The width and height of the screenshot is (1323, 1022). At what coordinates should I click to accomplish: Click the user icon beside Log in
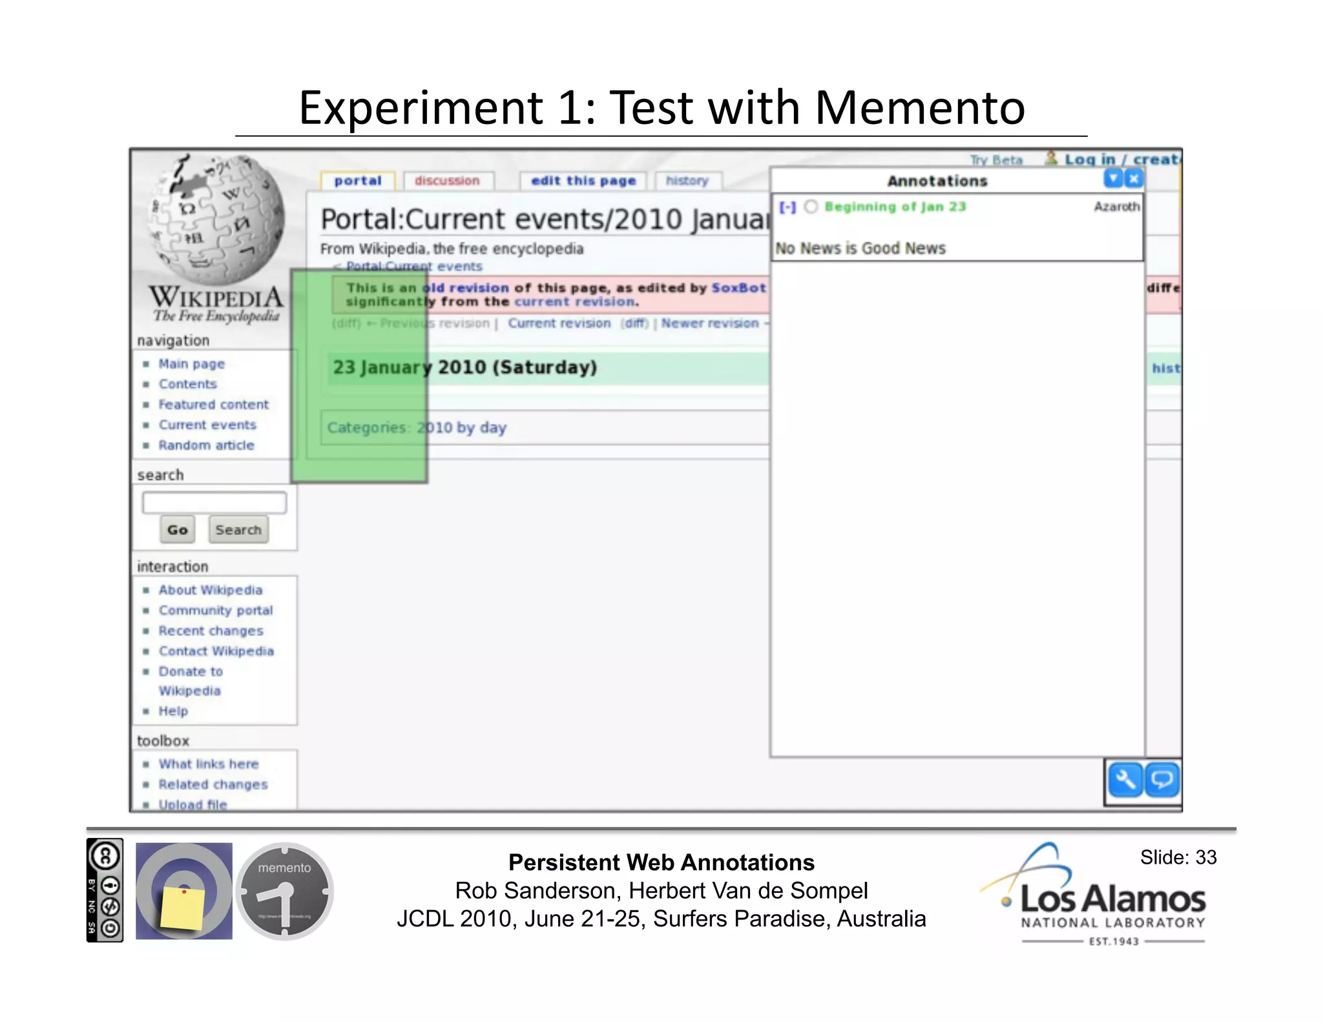pos(1051,158)
